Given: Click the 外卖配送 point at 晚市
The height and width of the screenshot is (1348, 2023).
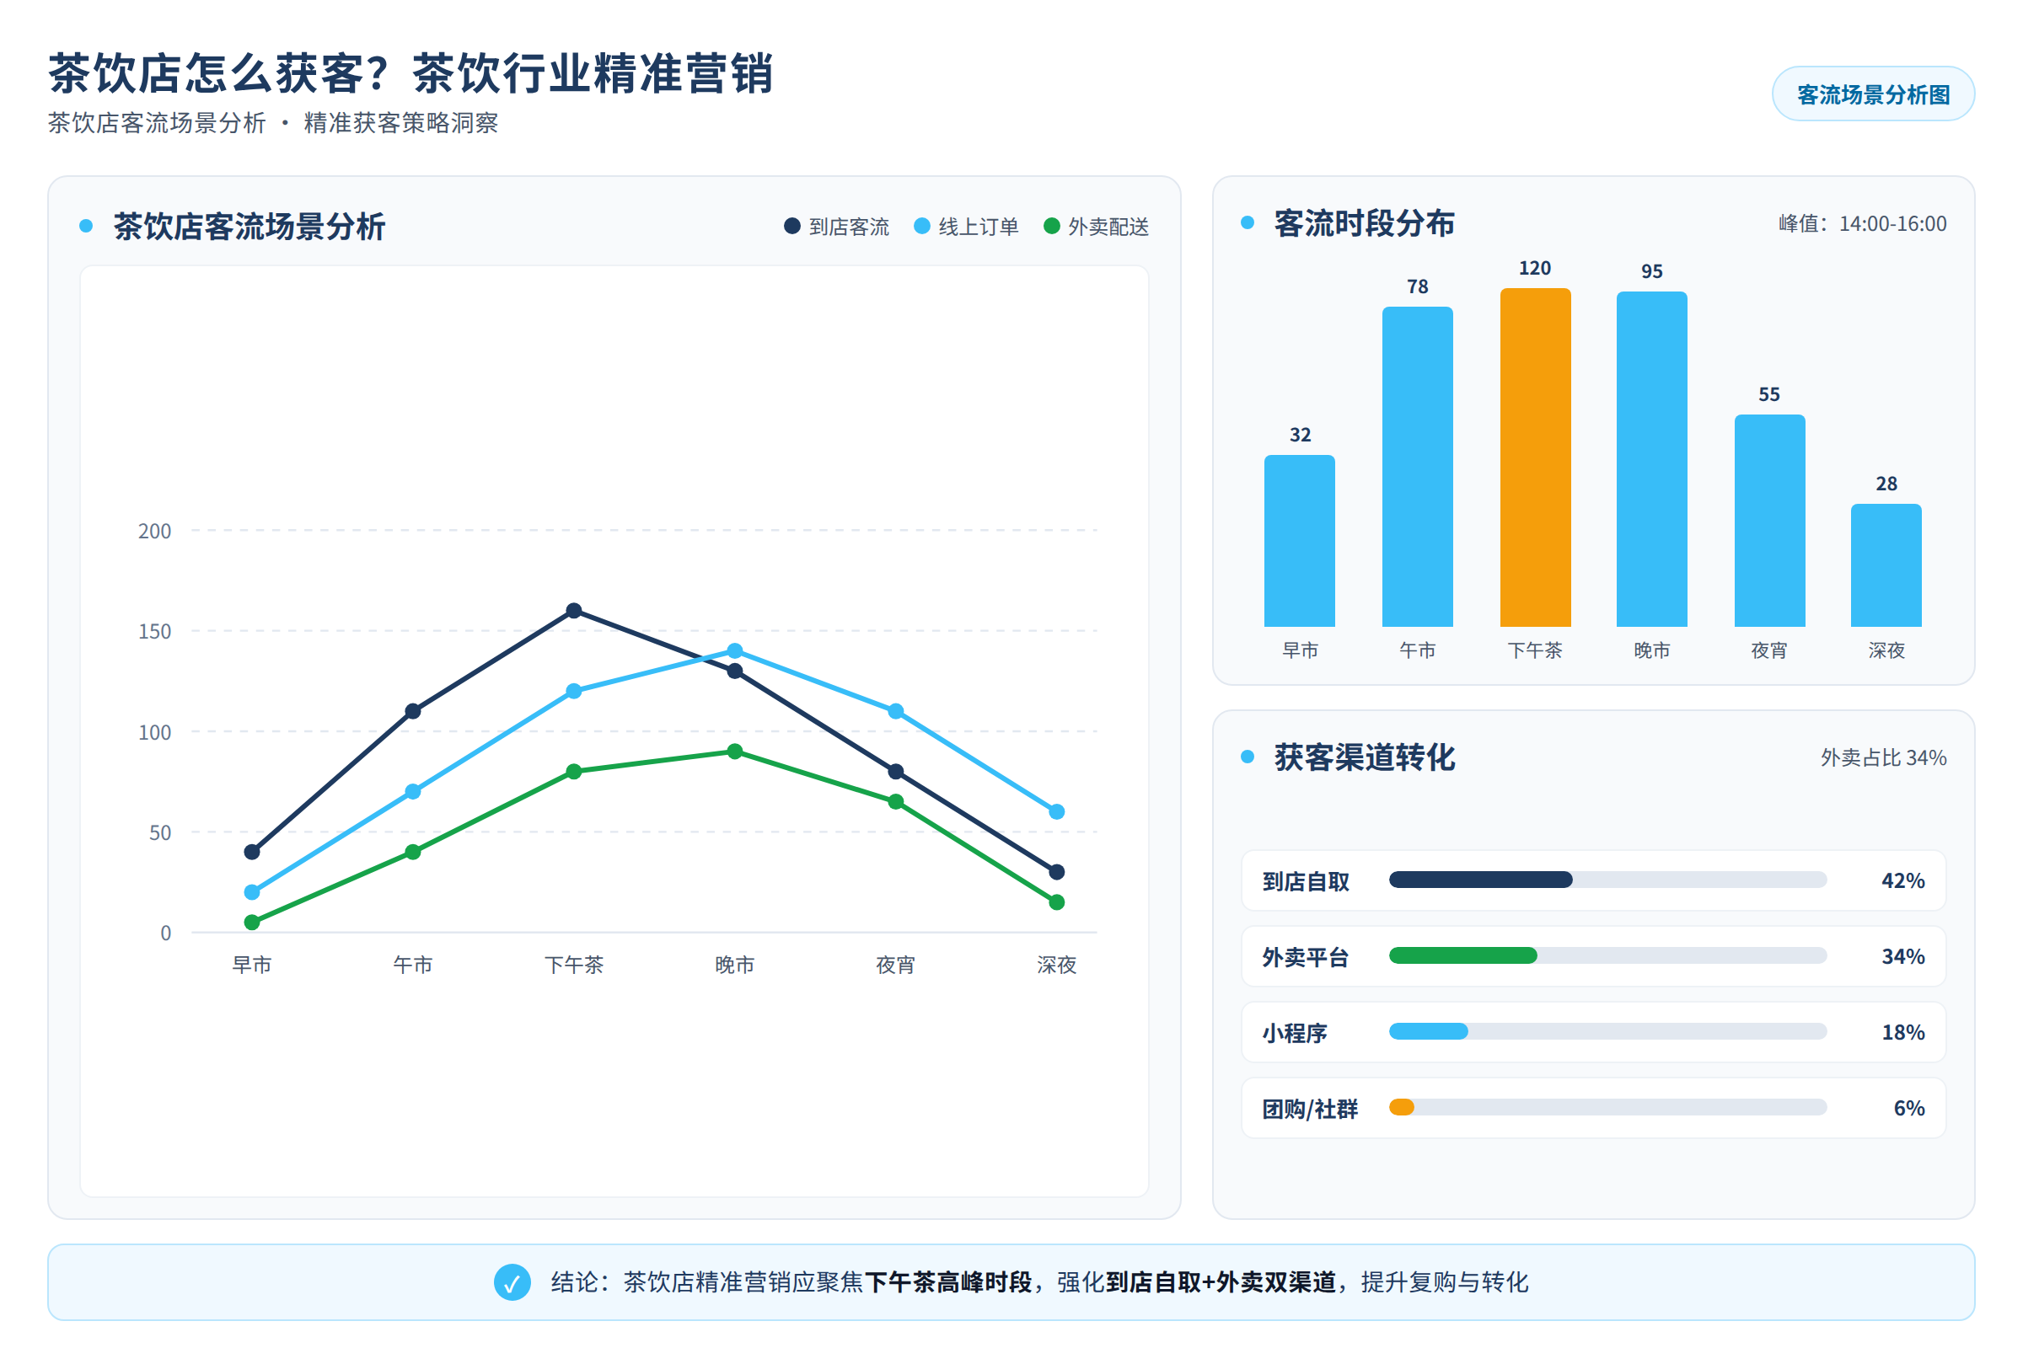Looking at the screenshot, I should [x=734, y=752].
